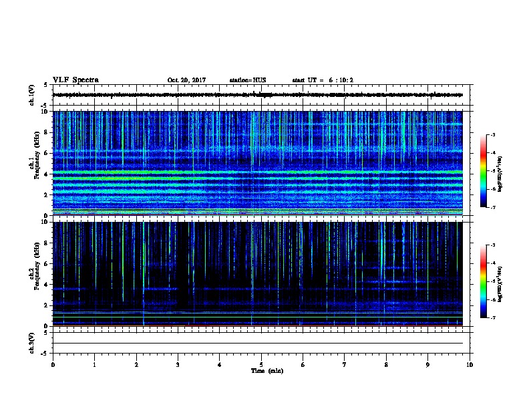Click inside the ch.1 spectrogram panel
The width and height of the screenshot is (529, 409).
tap(257, 163)
